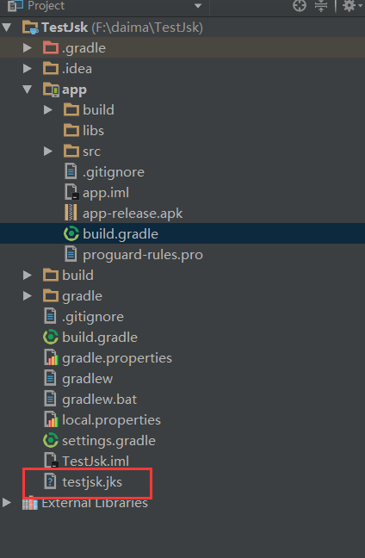Viewport: 365px width, 558px height.
Task: Select gradle.properties file
Action: coord(117,358)
